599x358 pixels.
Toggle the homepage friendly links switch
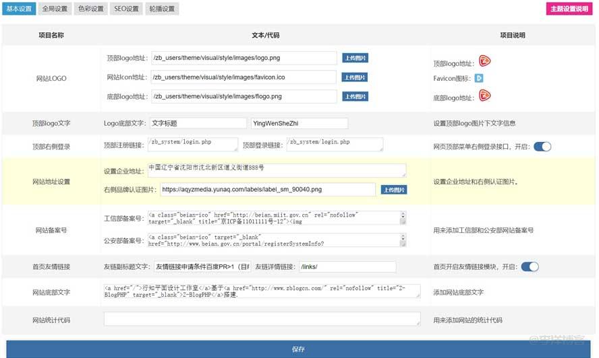coord(530,266)
